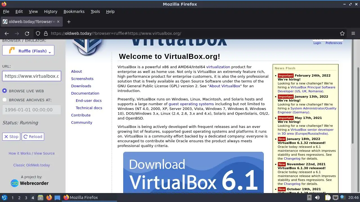Open End-user docs link
The image size is (360, 202).
[89, 100]
